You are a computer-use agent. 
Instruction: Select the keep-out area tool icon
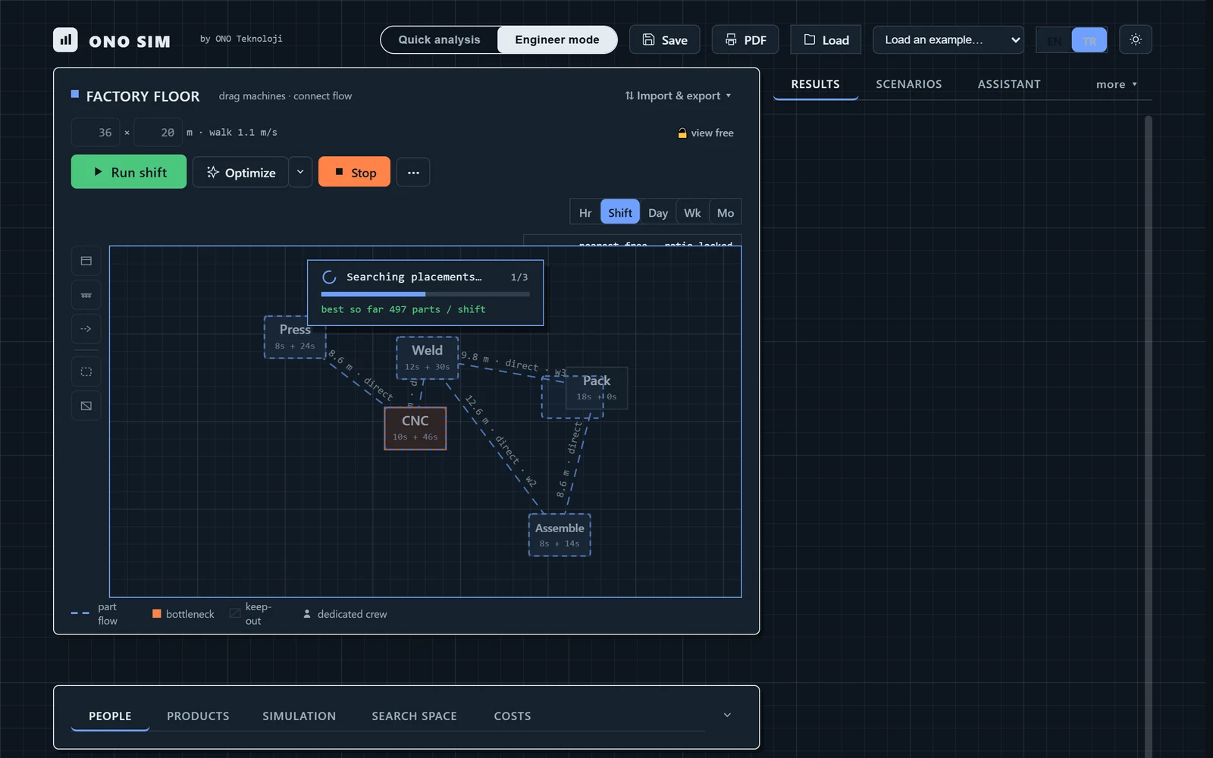coord(86,406)
